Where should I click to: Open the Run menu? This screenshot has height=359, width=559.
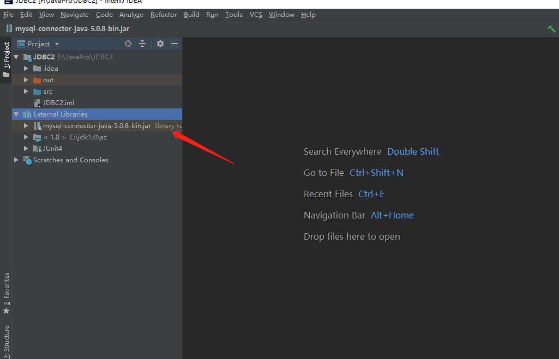tap(212, 15)
